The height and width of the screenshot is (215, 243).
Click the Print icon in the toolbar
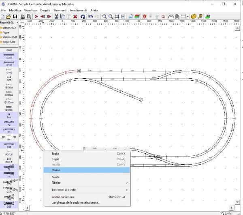click(23, 17)
